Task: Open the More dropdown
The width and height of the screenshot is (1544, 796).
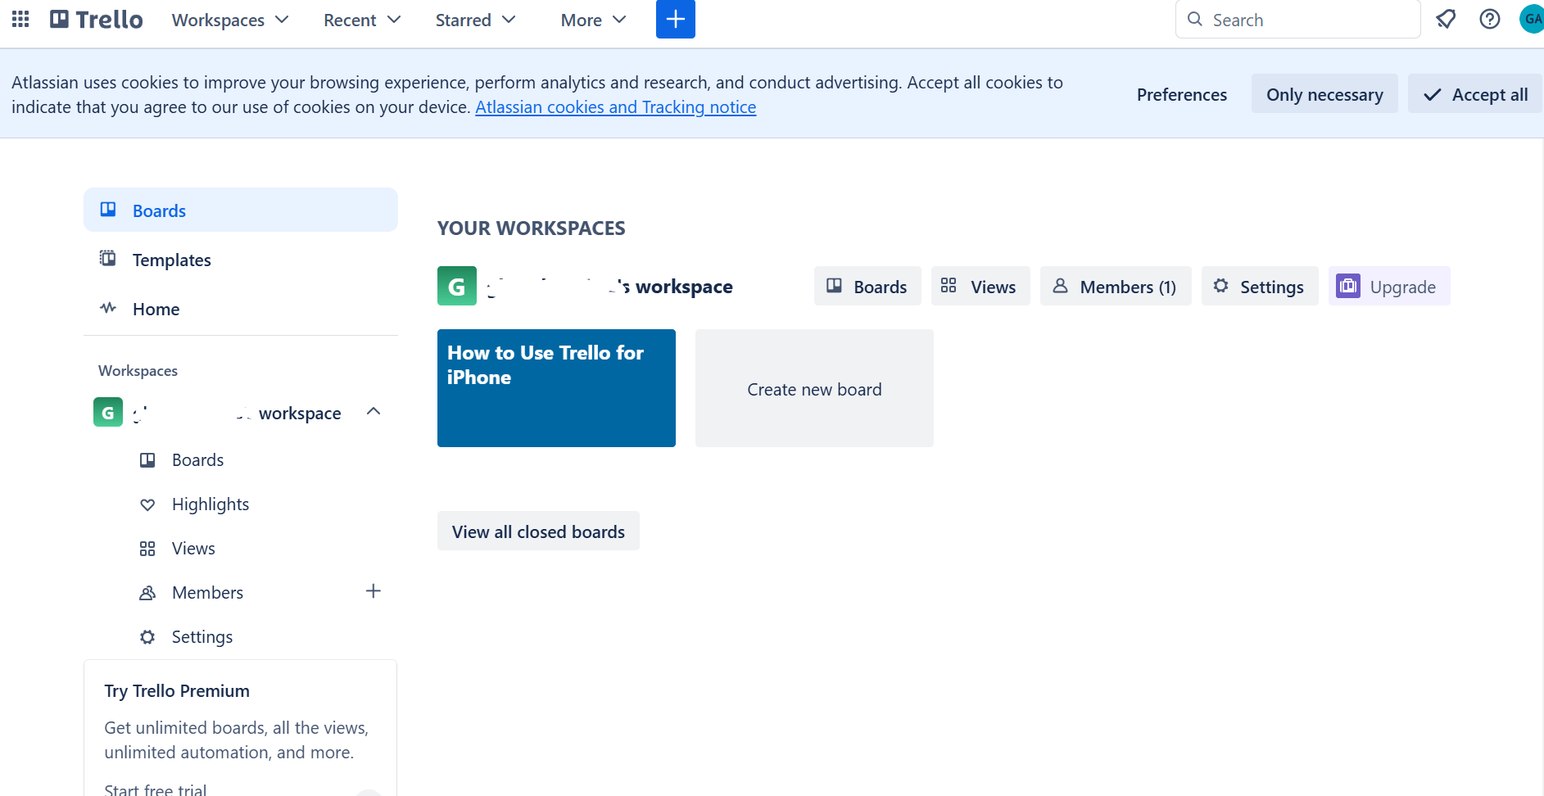Action: tap(593, 20)
